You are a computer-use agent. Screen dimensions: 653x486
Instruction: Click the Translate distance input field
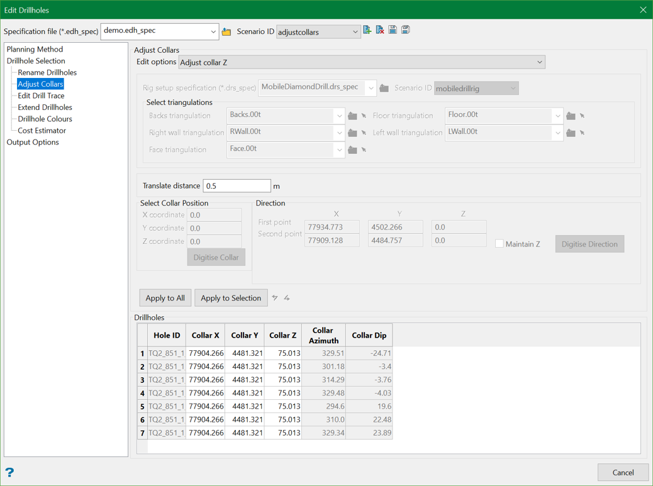237,186
